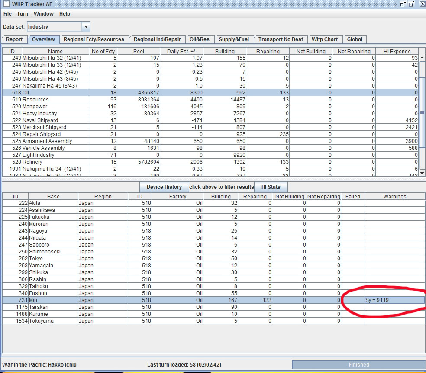
Task: Click the Sy = 9119 warning cell
Action: pos(395,300)
